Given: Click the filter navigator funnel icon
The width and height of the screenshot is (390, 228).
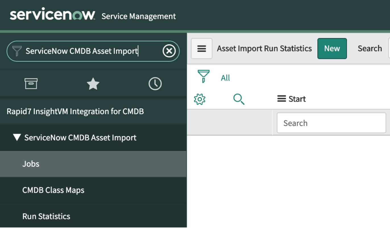Looking at the screenshot, I should [x=17, y=51].
